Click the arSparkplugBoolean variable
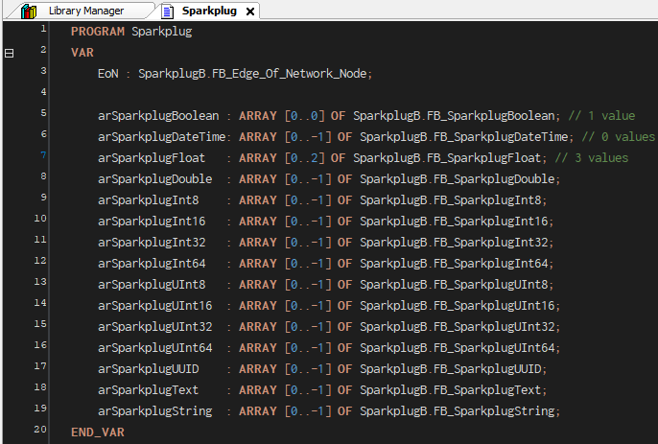658x444 pixels. coord(159,116)
